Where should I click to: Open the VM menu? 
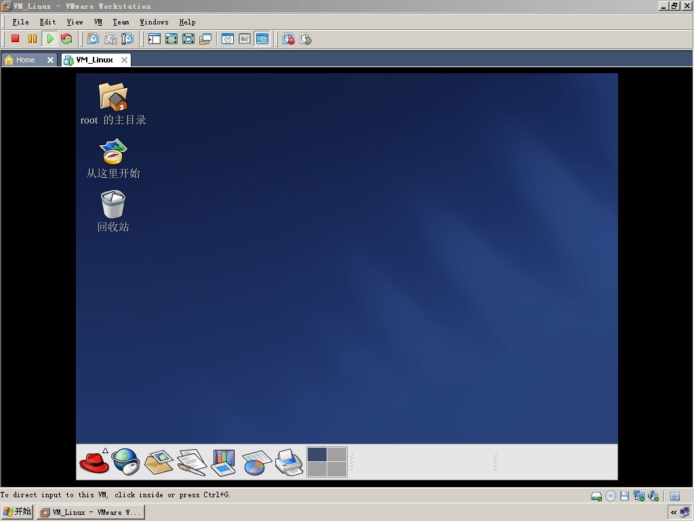pos(98,22)
